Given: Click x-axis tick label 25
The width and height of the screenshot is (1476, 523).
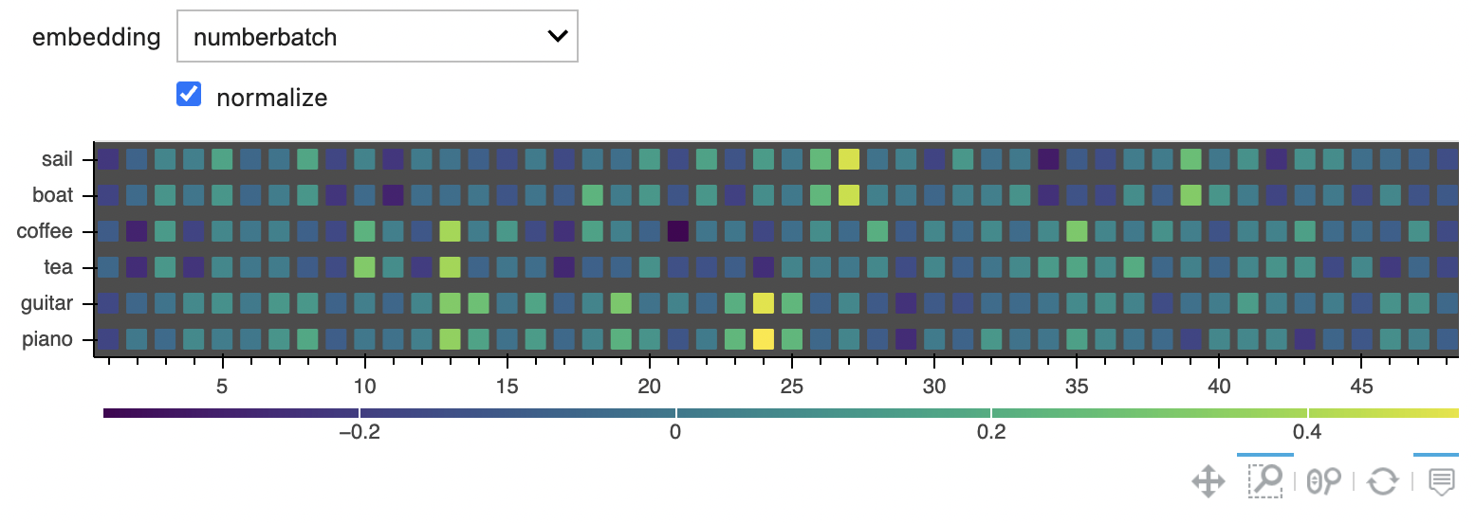Looking at the screenshot, I should pos(792,387).
